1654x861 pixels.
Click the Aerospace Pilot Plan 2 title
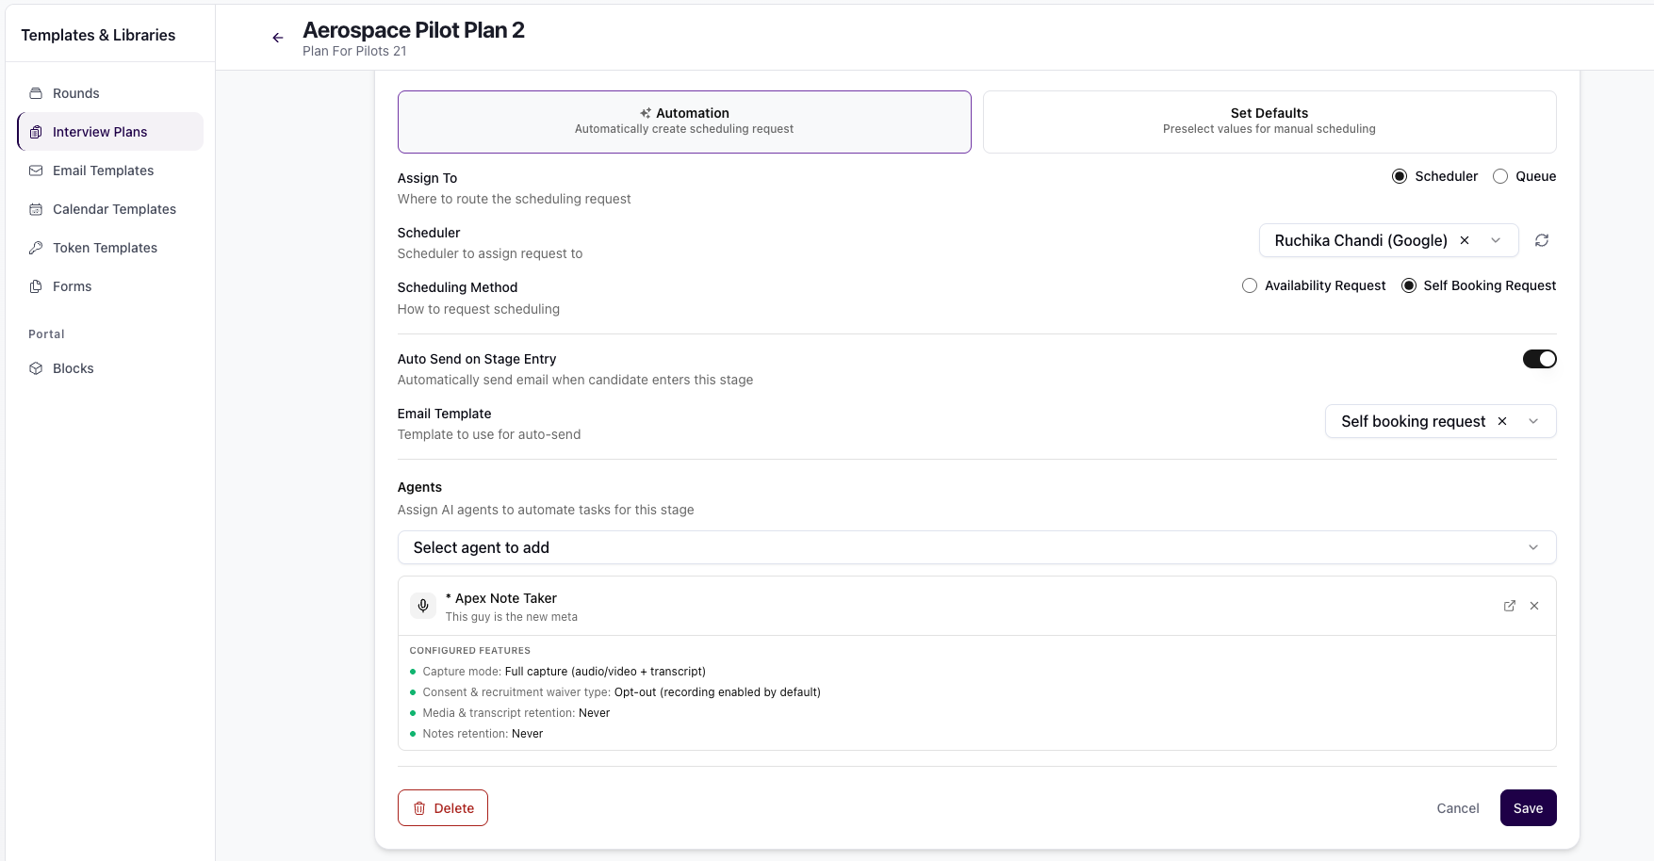[x=414, y=30]
